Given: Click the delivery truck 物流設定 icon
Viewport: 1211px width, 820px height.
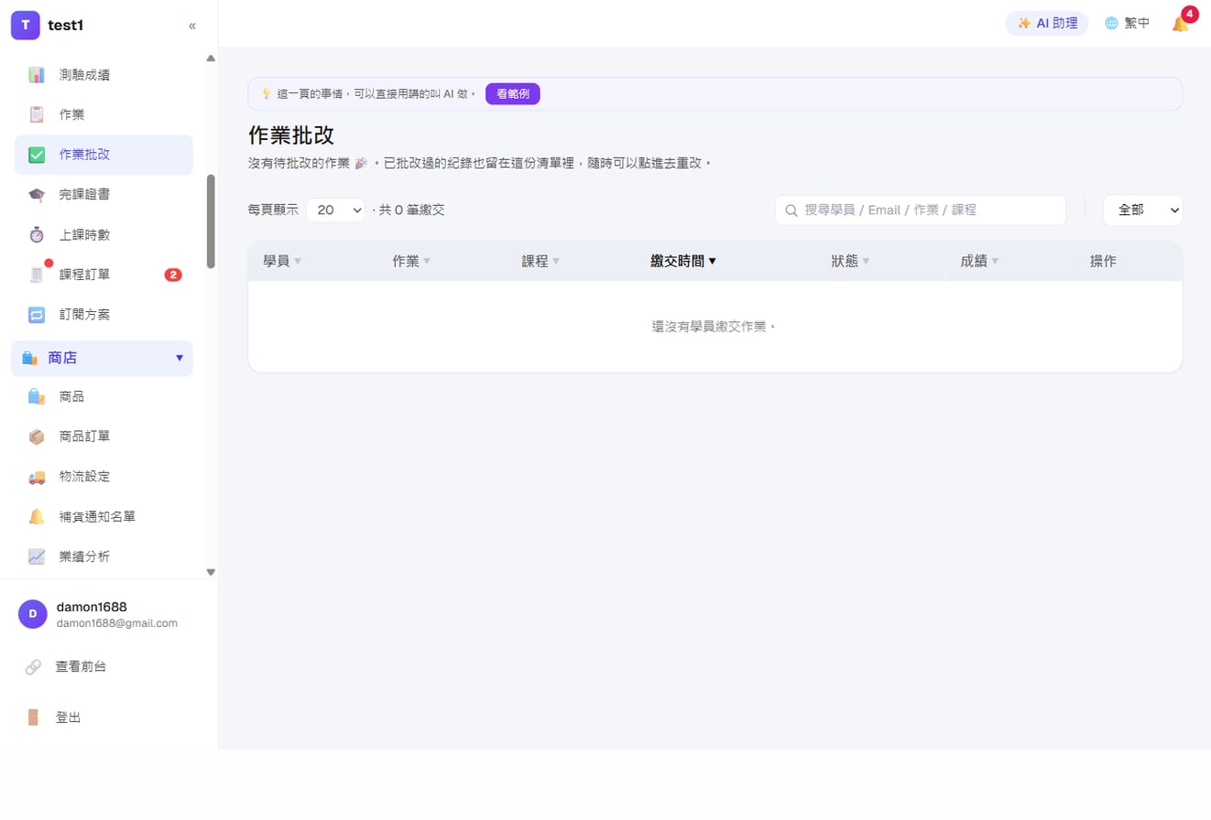Looking at the screenshot, I should pos(37,477).
